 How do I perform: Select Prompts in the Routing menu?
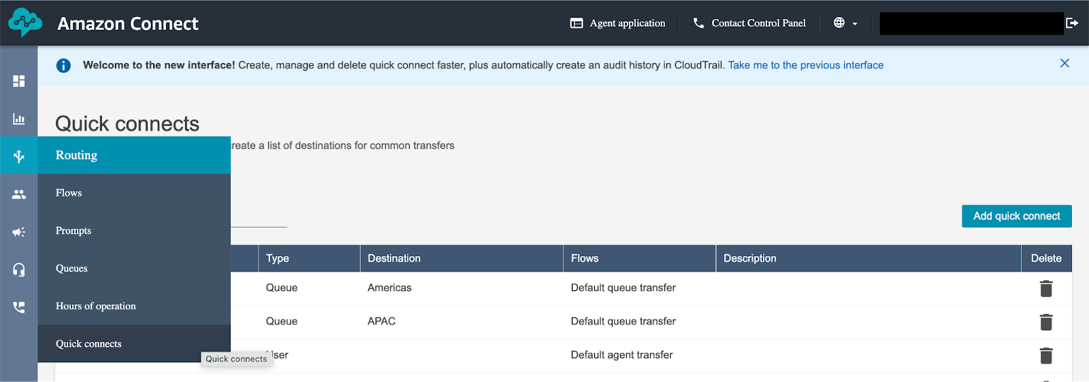[74, 231]
